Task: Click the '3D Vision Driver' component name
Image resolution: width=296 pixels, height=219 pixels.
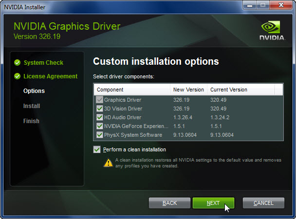Action: (123, 109)
